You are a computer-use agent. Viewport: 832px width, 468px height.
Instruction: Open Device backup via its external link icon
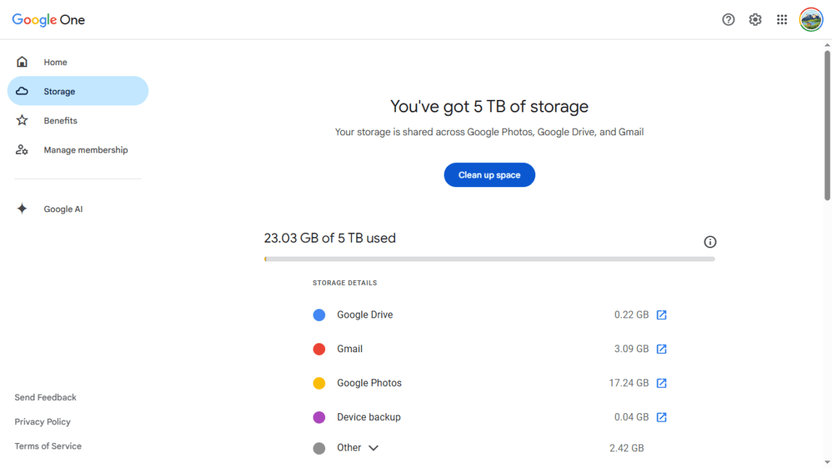(661, 417)
